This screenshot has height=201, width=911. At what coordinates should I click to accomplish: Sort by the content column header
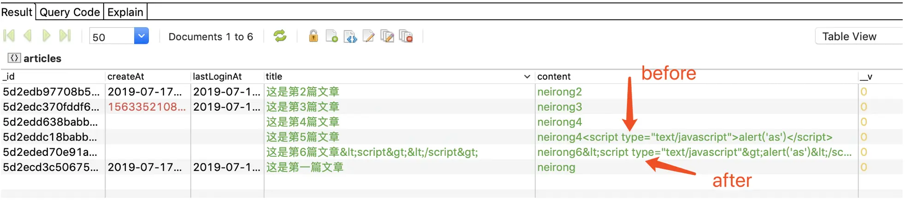click(x=554, y=77)
